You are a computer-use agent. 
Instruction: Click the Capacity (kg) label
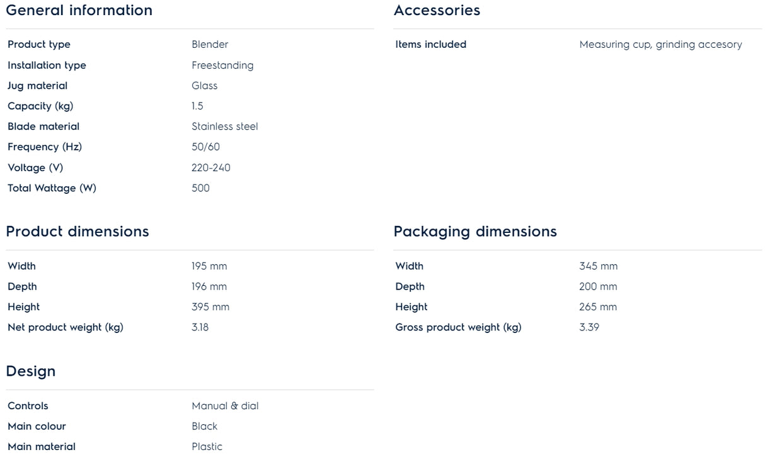[x=40, y=106]
